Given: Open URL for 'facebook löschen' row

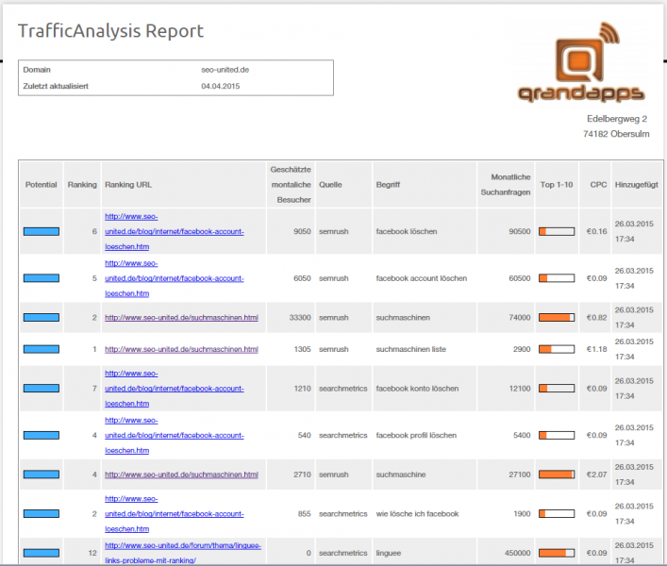Looking at the screenshot, I should [175, 231].
